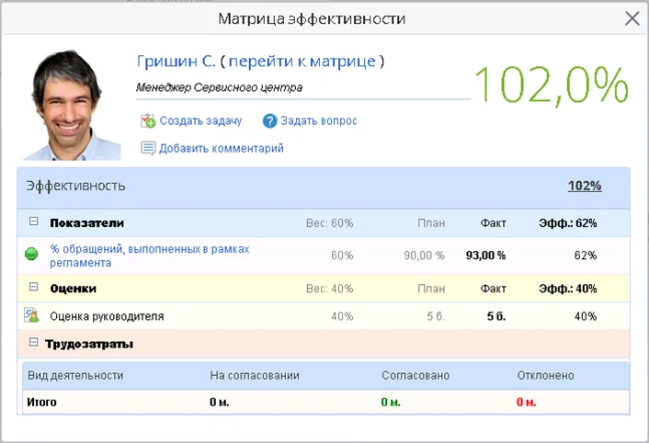Click the employee photo thumbnail
Screen dimensions: 649x443
coord(72,105)
